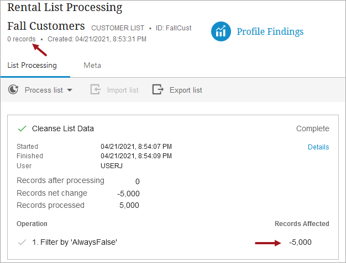Click the Complete status label
The height and width of the screenshot is (263, 346).
point(313,128)
